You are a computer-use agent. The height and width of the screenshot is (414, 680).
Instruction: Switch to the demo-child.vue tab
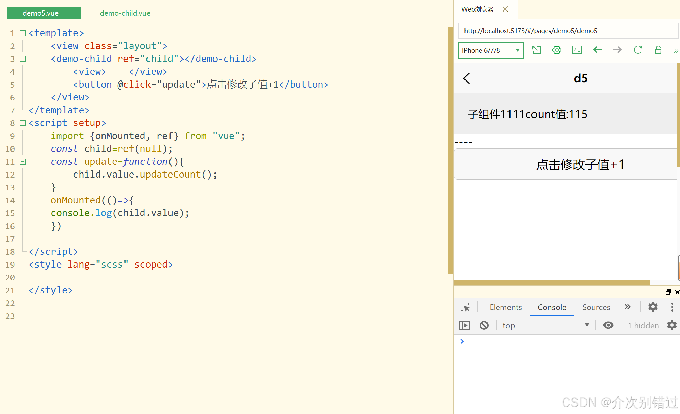coord(125,13)
